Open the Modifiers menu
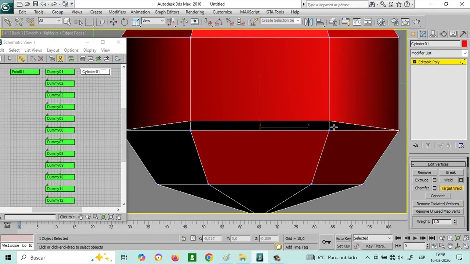Image resolution: width=470 pixels, height=264 pixels. pyautogui.click(x=117, y=12)
